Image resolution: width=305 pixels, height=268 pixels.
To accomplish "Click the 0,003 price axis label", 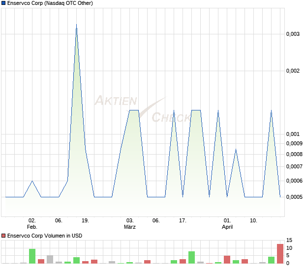I will 293,34.
